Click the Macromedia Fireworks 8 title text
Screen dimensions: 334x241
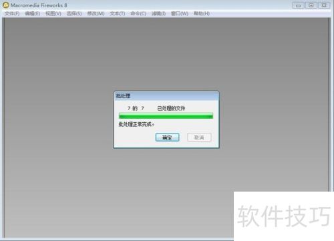pyautogui.click(x=39, y=5)
